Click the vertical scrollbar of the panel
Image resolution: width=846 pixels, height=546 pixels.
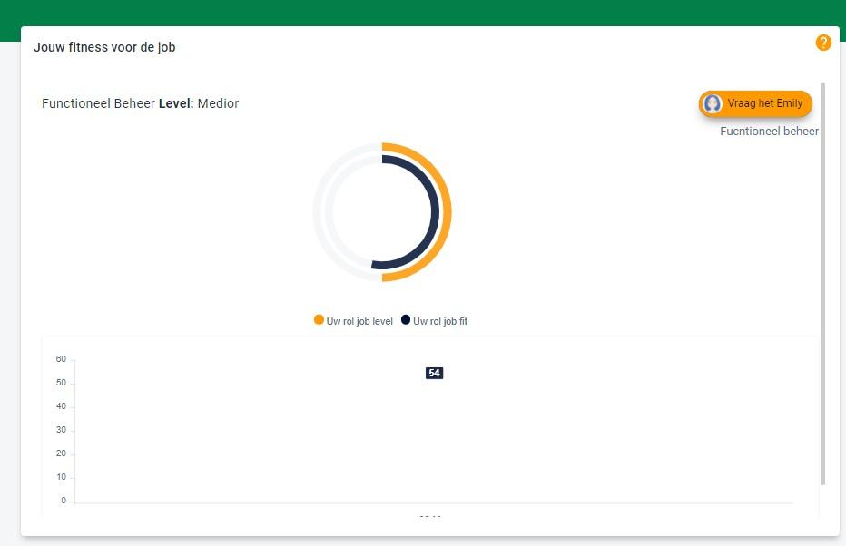pyautogui.click(x=823, y=281)
